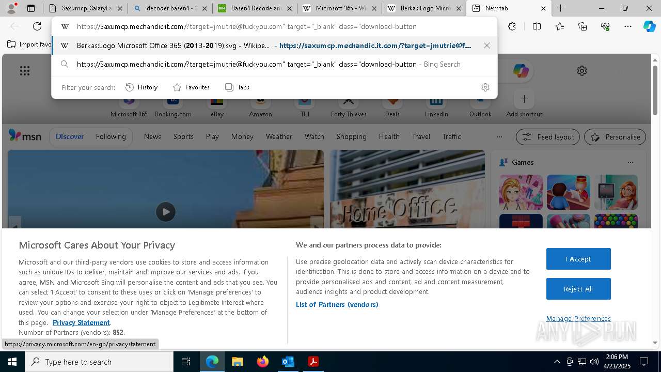Open the Copilot sidebar icon

coord(649,26)
